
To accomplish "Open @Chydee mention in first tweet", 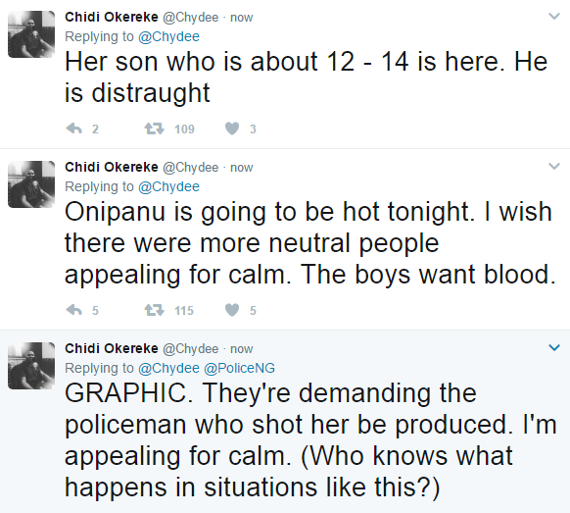I will click(x=169, y=36).
